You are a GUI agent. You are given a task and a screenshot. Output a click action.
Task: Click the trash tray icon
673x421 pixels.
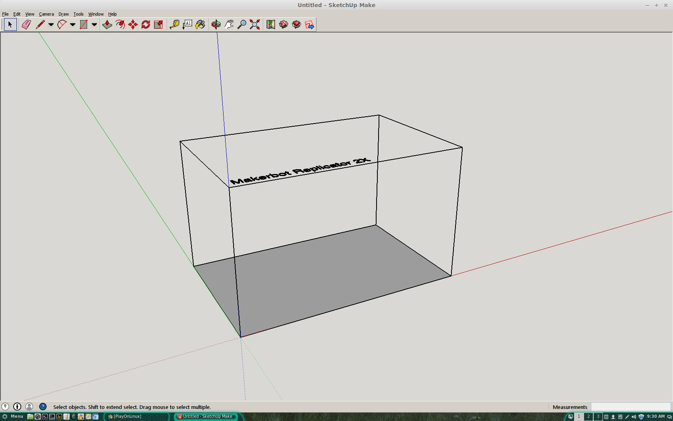(x=606, y=417)
